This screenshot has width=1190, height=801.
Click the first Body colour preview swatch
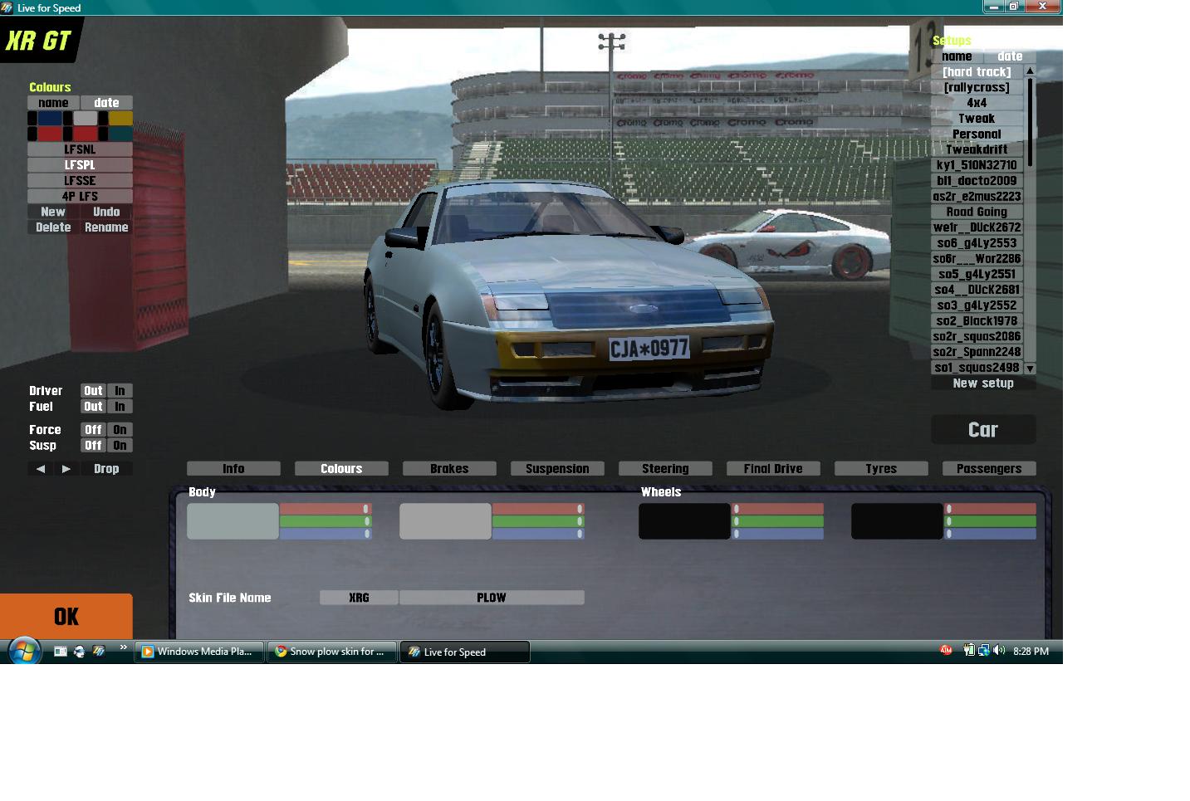pos(233,521)
